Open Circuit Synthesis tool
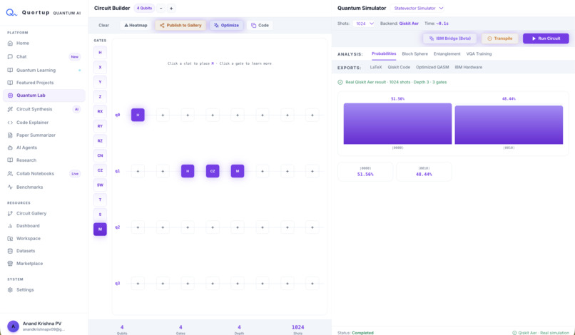The width and height of the screenshot is (575, 335). coord(44,109)
